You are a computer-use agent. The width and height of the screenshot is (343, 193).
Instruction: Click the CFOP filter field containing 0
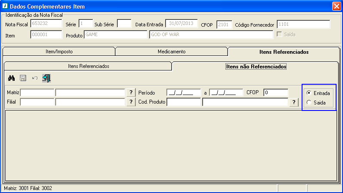(x=276, y=92)
